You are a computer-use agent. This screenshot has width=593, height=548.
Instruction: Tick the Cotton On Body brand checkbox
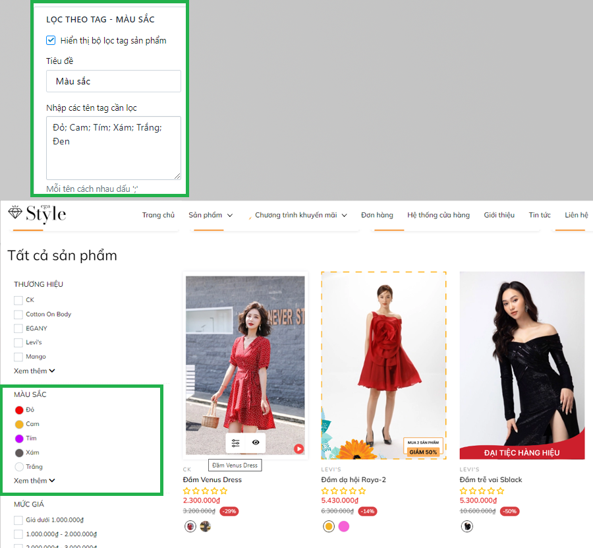click(x=18, y=315)
